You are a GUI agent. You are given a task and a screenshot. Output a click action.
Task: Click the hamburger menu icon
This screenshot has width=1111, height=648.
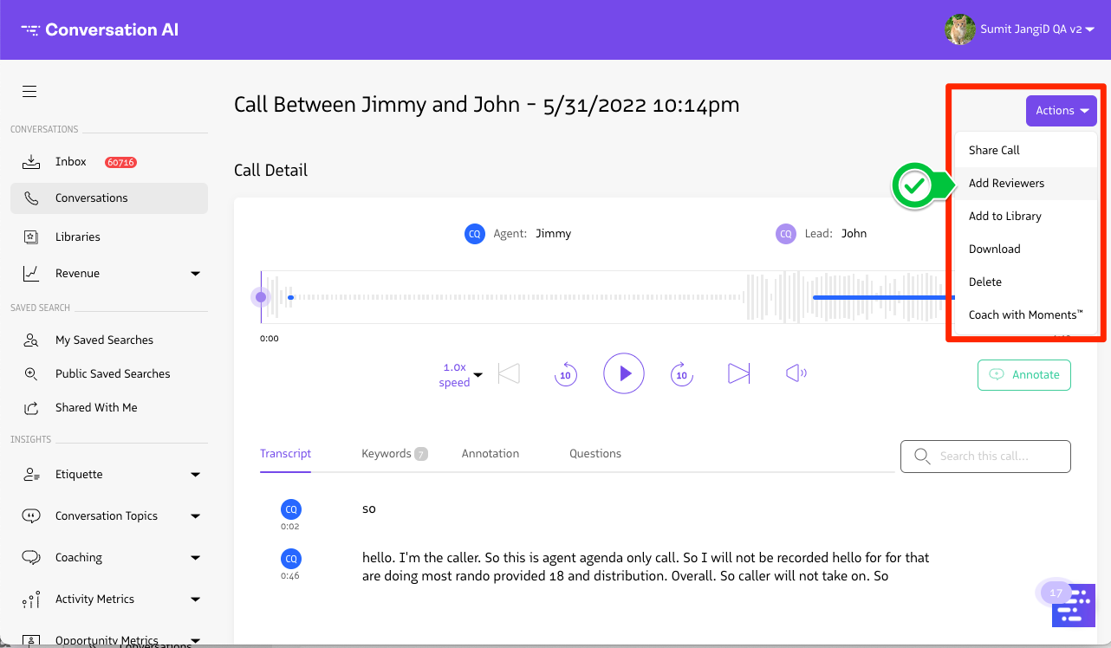pyautogui.click(x=29, y=92)
